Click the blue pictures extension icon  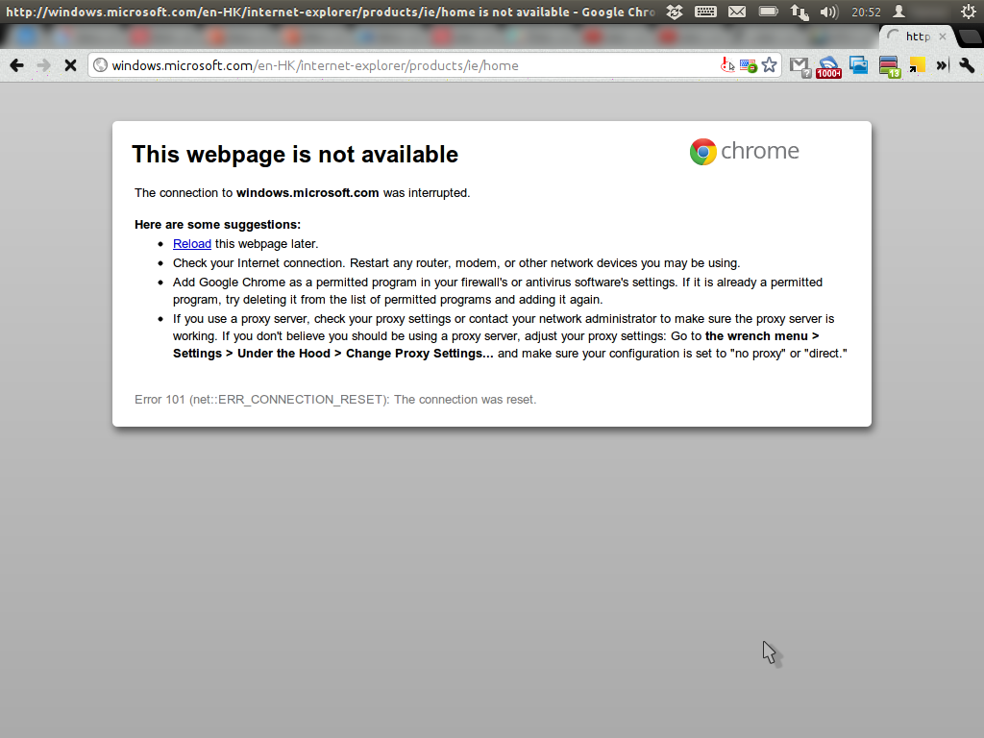coord(858,65)
